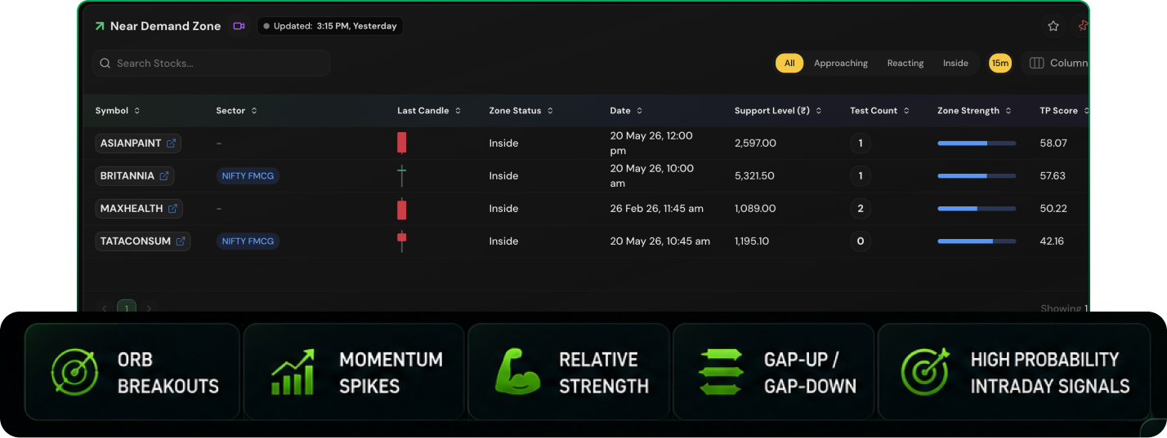Click page 1 pagination button
The height and width of the screenshot is (438, 1167).
(x=127, y=307)
